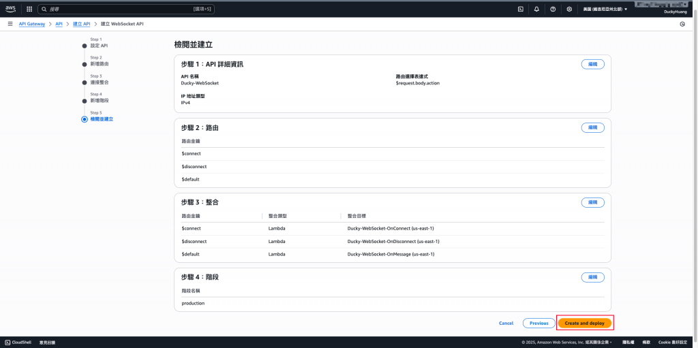
Task: Open the AWS home logo
Action: [11, 9]
